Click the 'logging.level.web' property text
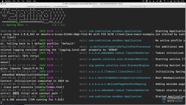186x105 pixels. (73, 50)
